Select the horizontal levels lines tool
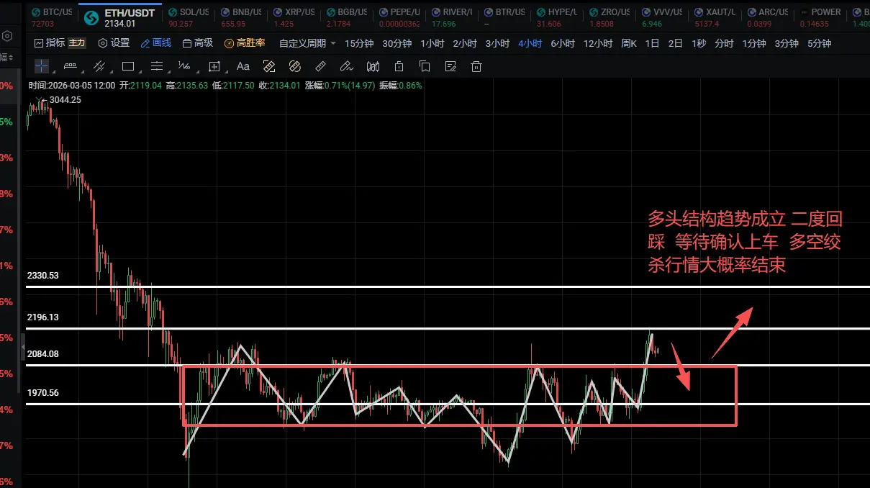Screen dimensions: 870x488 [156, 67]
